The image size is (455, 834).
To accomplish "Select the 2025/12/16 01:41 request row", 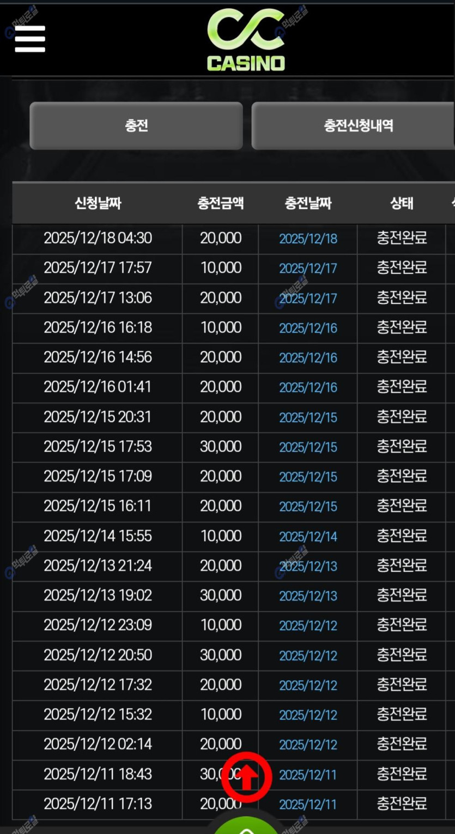I will pos(98,387).
